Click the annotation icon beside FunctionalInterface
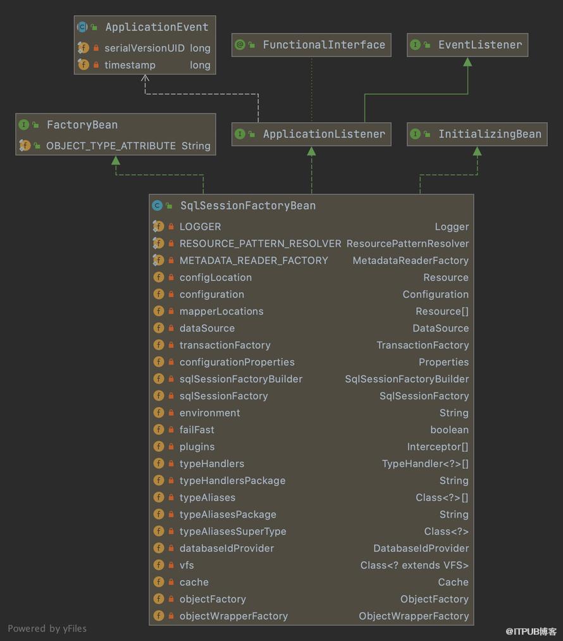 240,44
